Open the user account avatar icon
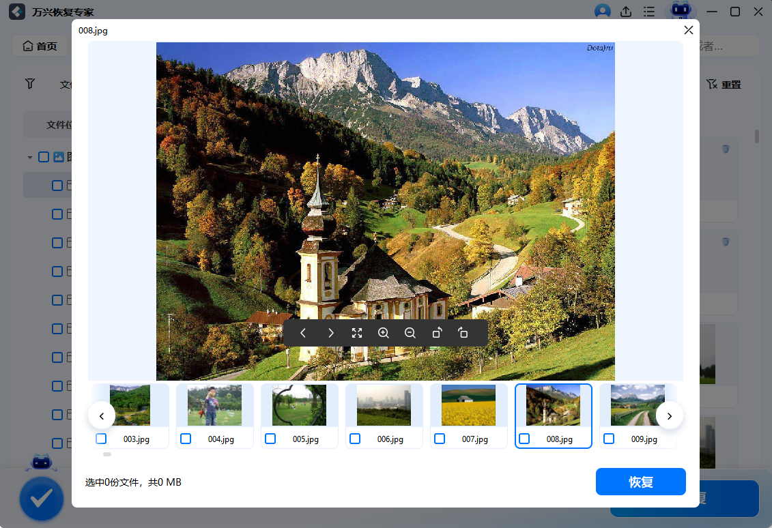772x528 pixels. [602, 12]
